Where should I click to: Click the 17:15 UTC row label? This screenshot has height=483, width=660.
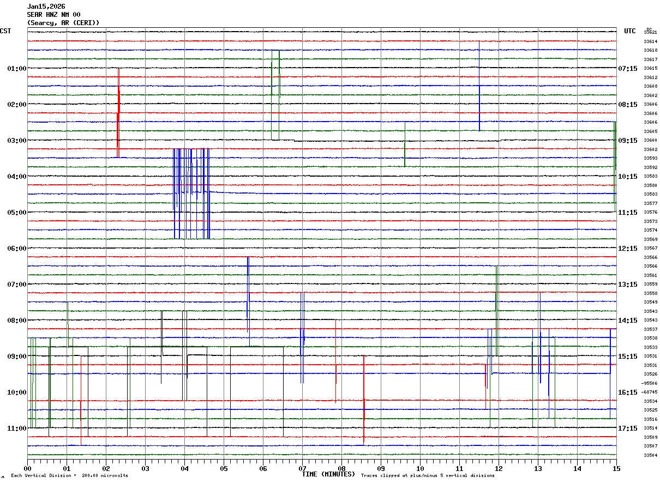click(627, 428)
